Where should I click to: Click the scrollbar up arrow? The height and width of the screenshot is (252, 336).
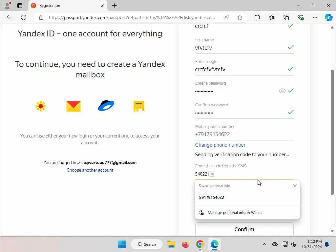[332, 28]
